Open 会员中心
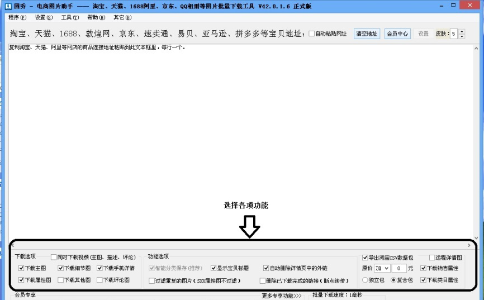This screenshot has width=484, height=300. tap(397, 34)
